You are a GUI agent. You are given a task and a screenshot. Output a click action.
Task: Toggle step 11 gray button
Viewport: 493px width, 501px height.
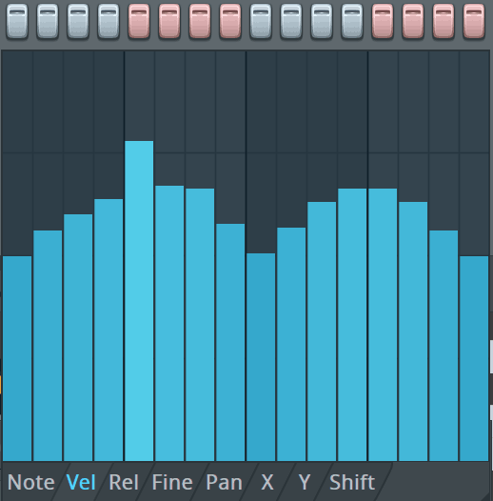pyautogui.click(x=322, y=21)
